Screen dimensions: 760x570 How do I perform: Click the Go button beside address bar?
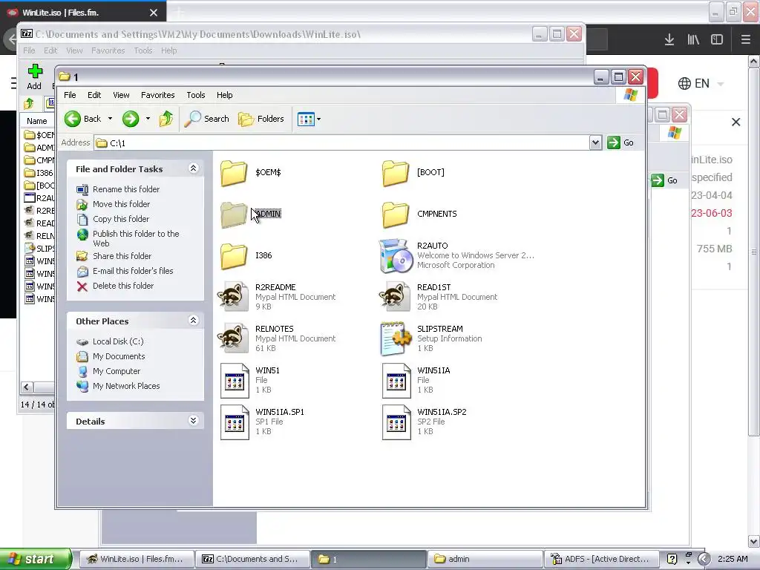(621, 142)
